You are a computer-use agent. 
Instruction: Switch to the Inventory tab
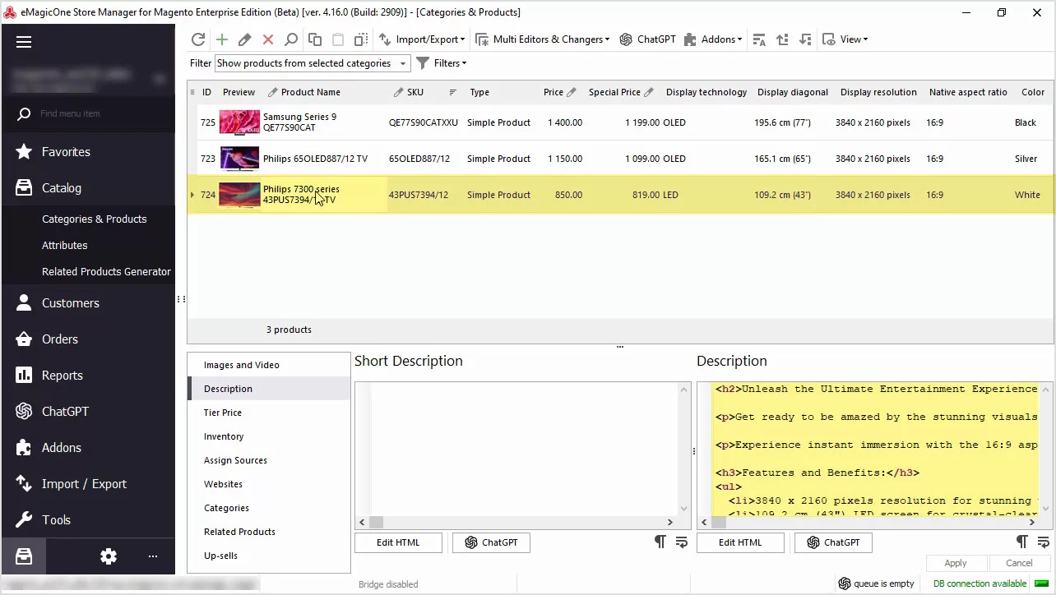point(269,436)
